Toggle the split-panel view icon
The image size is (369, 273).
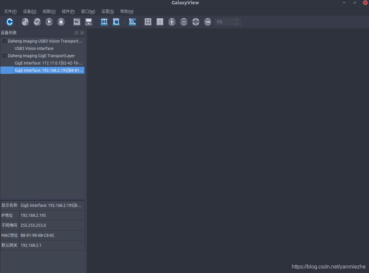[104, 22]
